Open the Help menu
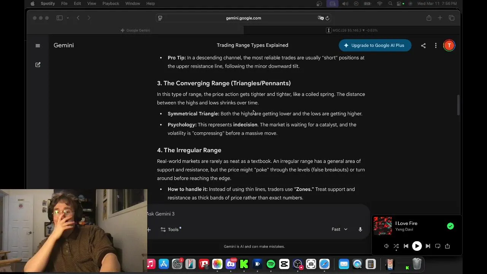Screen dimensions: 487x274 point(151,3)
